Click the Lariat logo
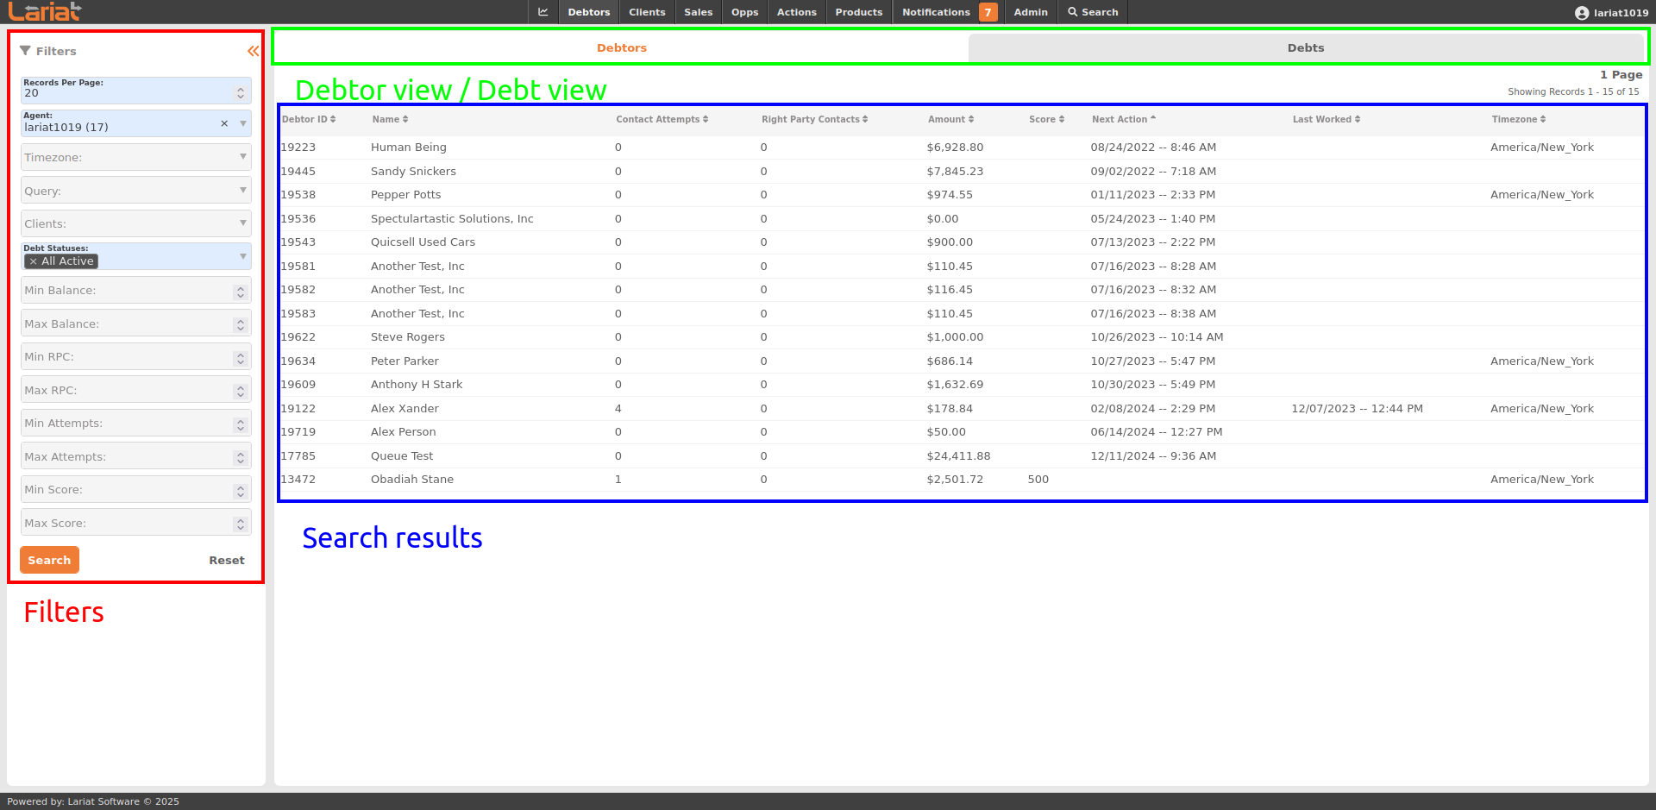 pyautogui.click(x=45, y=12)
